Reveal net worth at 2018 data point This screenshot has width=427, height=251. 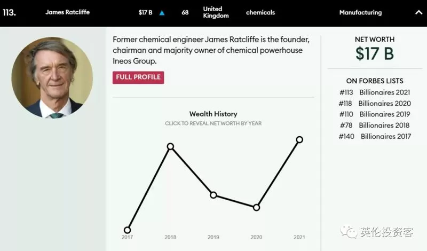tap(170, 147)
